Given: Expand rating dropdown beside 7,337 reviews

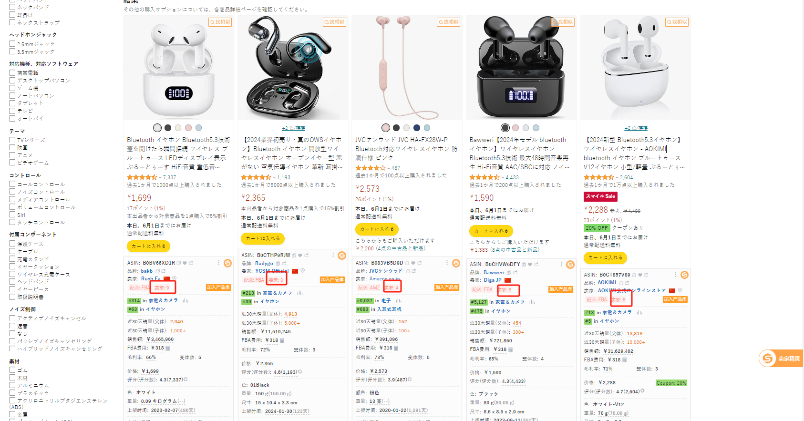Looking at the screenshot, I should (x=160, y=177).
